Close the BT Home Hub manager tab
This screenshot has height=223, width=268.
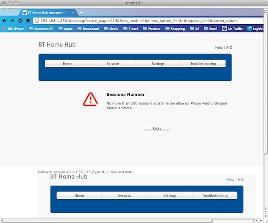73,13
